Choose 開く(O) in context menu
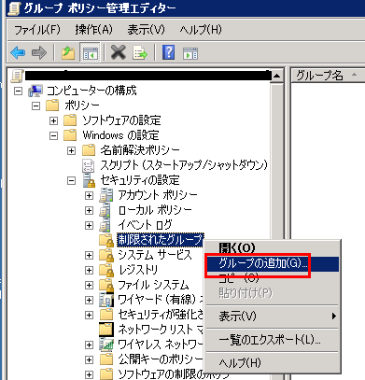This screenshot has height=380, width=365. 272,248
